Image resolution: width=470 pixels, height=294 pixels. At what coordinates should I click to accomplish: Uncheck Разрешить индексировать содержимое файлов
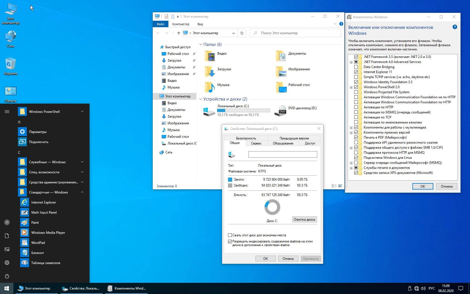pyautogui.click(x=230, y=241)
